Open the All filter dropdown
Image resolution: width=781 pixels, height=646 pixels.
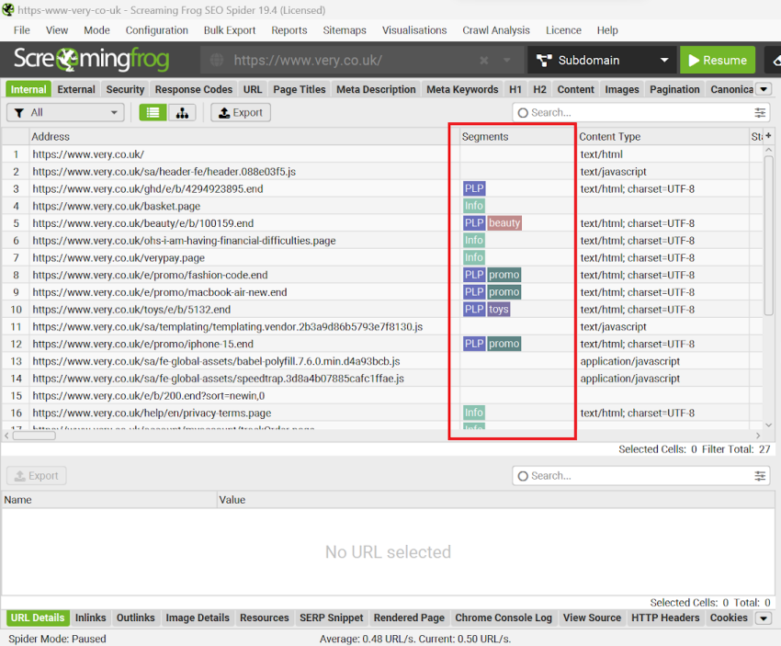[x=65, y=112]
